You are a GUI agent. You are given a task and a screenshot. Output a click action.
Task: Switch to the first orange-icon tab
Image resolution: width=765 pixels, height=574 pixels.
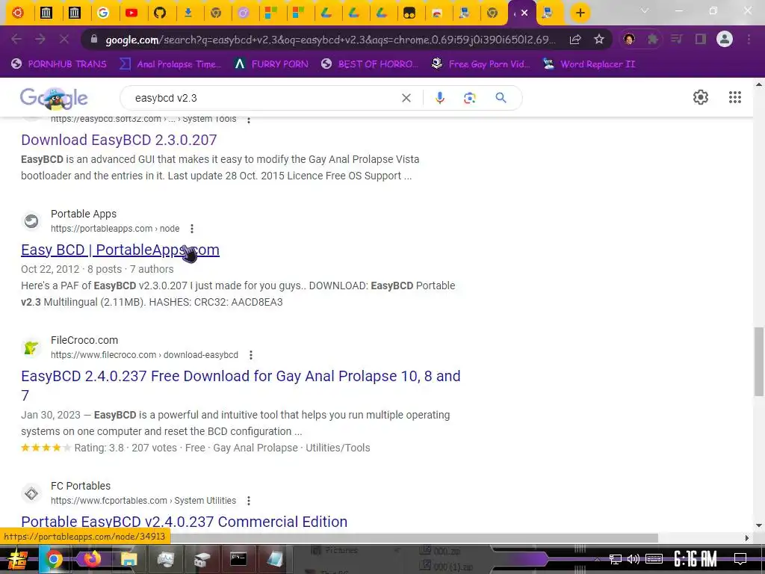(18, 13)
